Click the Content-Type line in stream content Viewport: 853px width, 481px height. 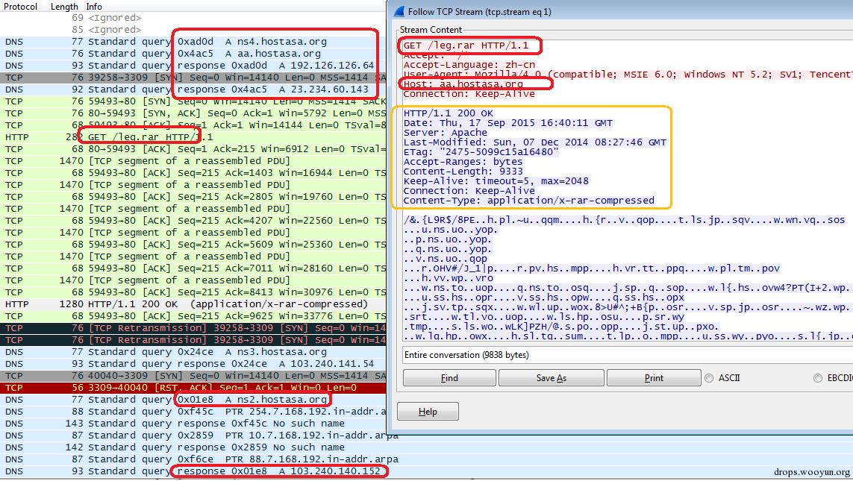528,201
